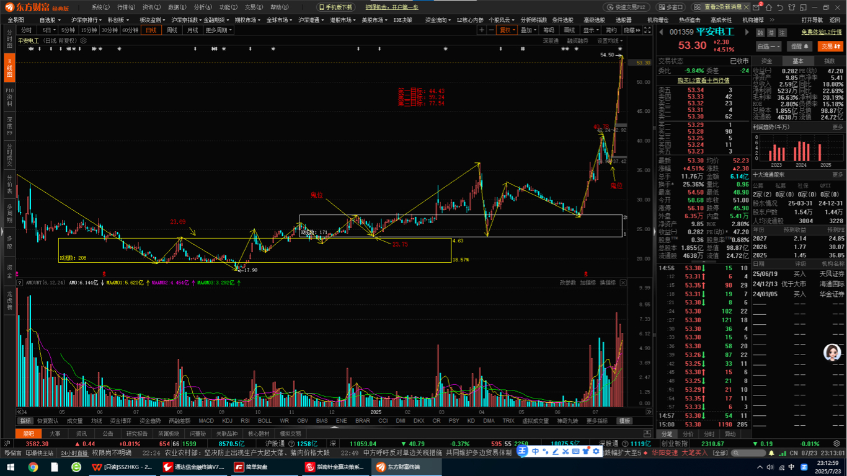Open the scissors screenshot tool in IME bar
The height and width of the screenshot is (476, 847).
565,451
